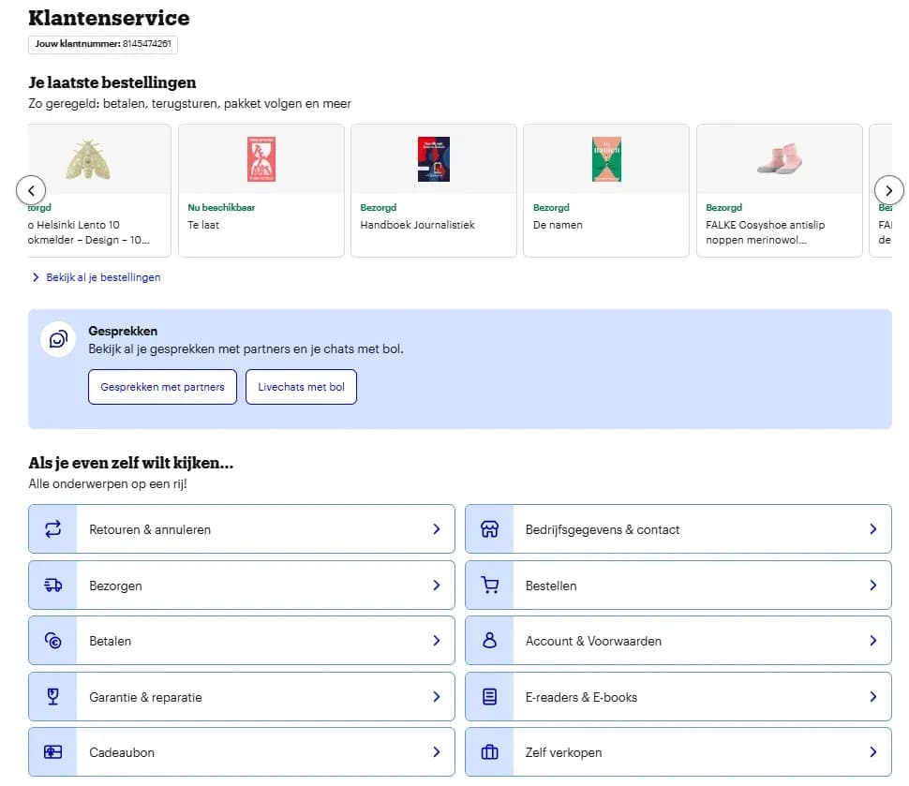Click the Betalen euro coins icon
Image resolution: width=909 pixels, height=786 pixels.
pos(52,641)
